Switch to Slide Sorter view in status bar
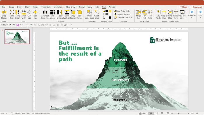 pos(157,114)
